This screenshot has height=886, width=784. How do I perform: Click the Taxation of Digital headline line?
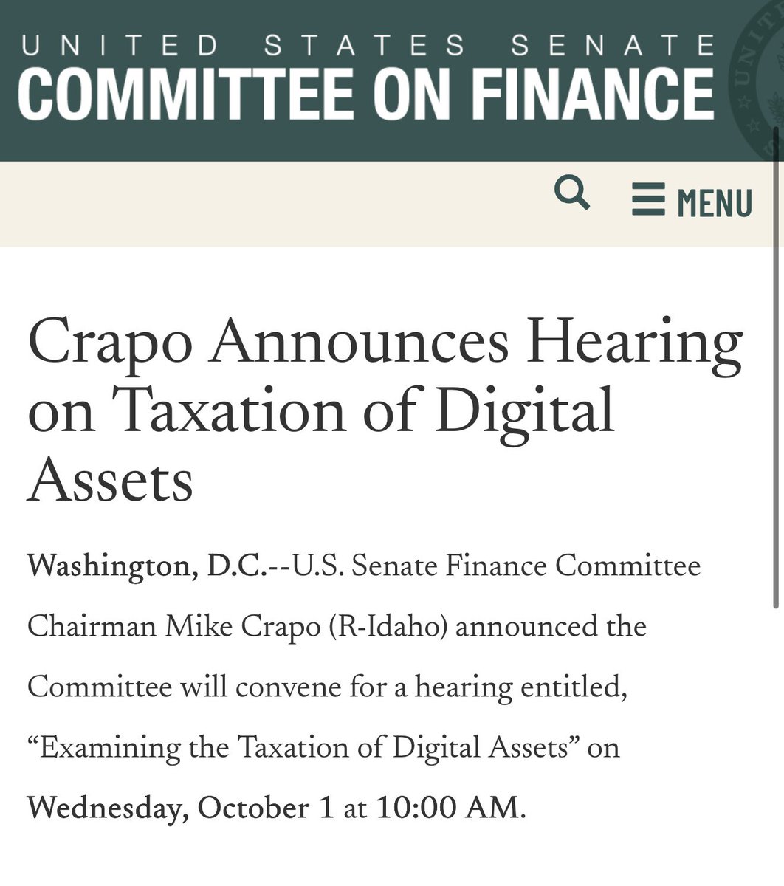[x=321, y=411]
